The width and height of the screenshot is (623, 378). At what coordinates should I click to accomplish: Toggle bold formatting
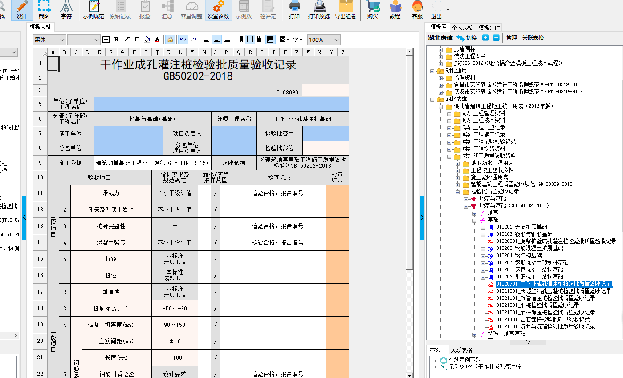click(x=116, y=40)
